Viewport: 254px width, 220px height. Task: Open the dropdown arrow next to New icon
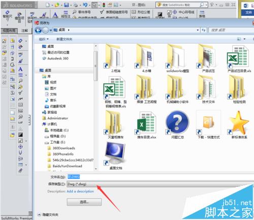52,5
